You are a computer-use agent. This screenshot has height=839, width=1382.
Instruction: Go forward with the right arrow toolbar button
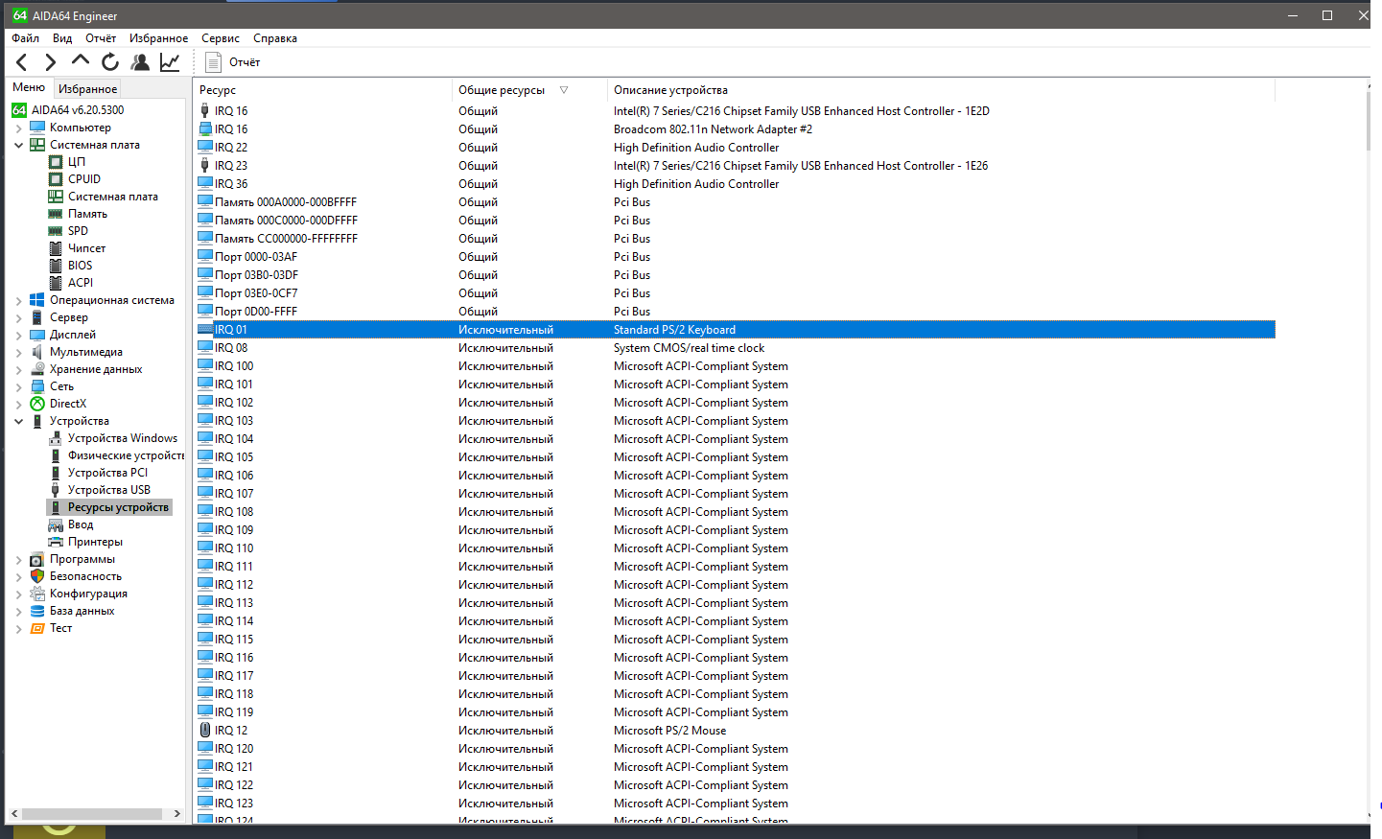coord(51,62)
